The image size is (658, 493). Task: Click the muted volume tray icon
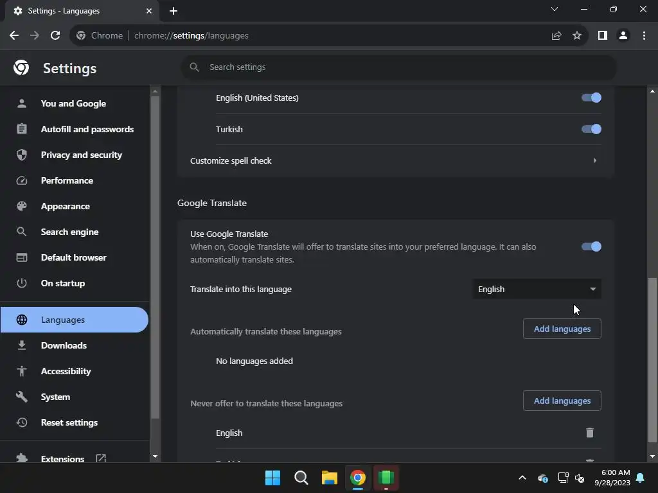point(580,478)
